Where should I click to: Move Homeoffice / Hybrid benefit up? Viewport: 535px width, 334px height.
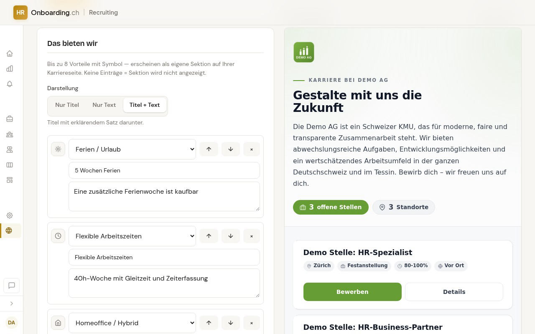209,323
